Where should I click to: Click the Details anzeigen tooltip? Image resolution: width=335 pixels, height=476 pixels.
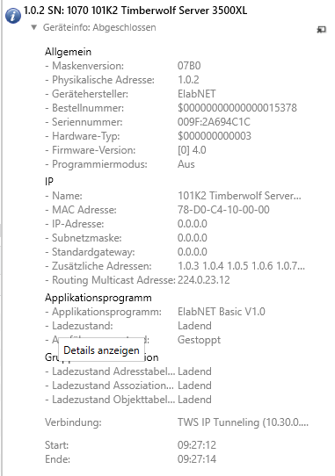coord(101,350)
